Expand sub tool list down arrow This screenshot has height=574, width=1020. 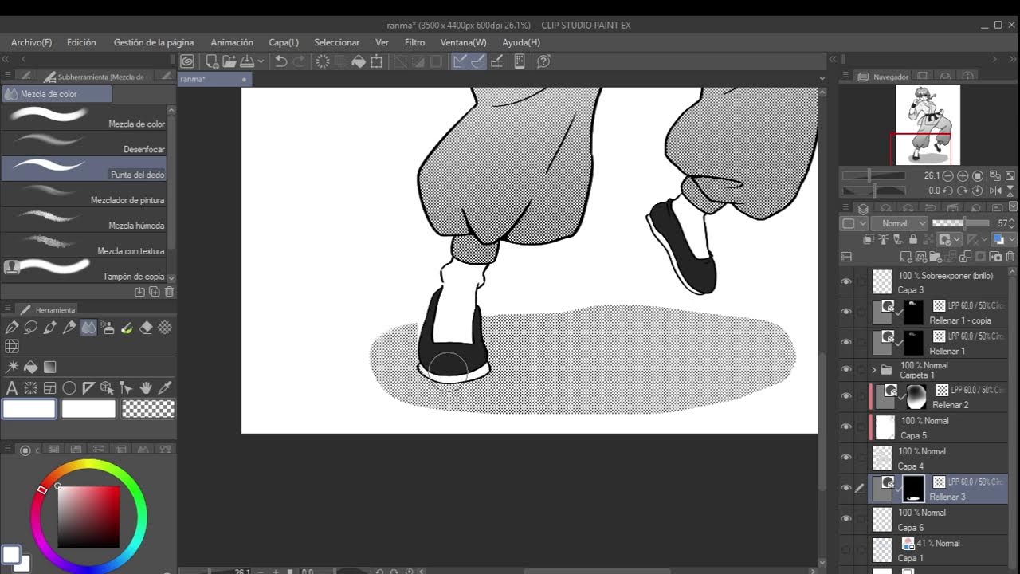(x=171, y=277)
